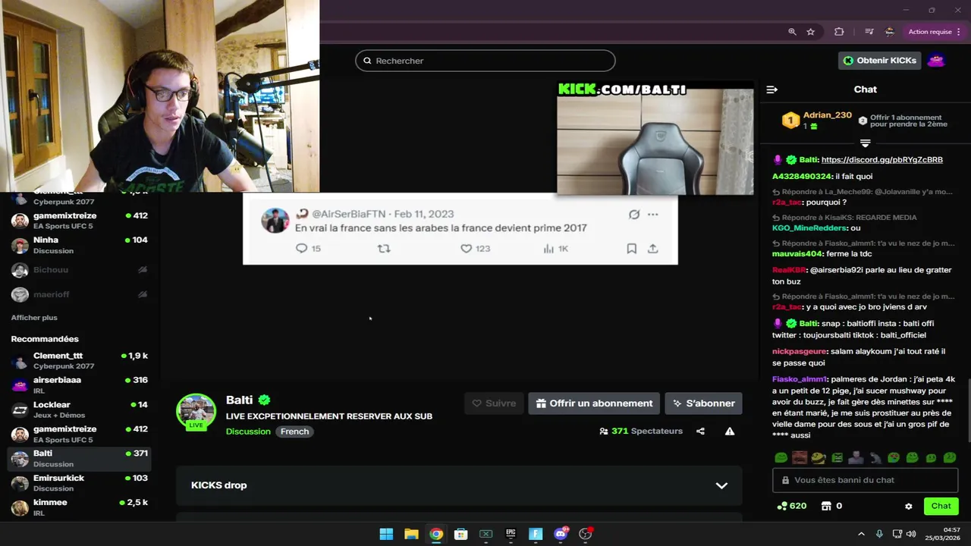Click the Grok icon on the tweet
This screenshot has height=546, width=971.
(634, 215)
